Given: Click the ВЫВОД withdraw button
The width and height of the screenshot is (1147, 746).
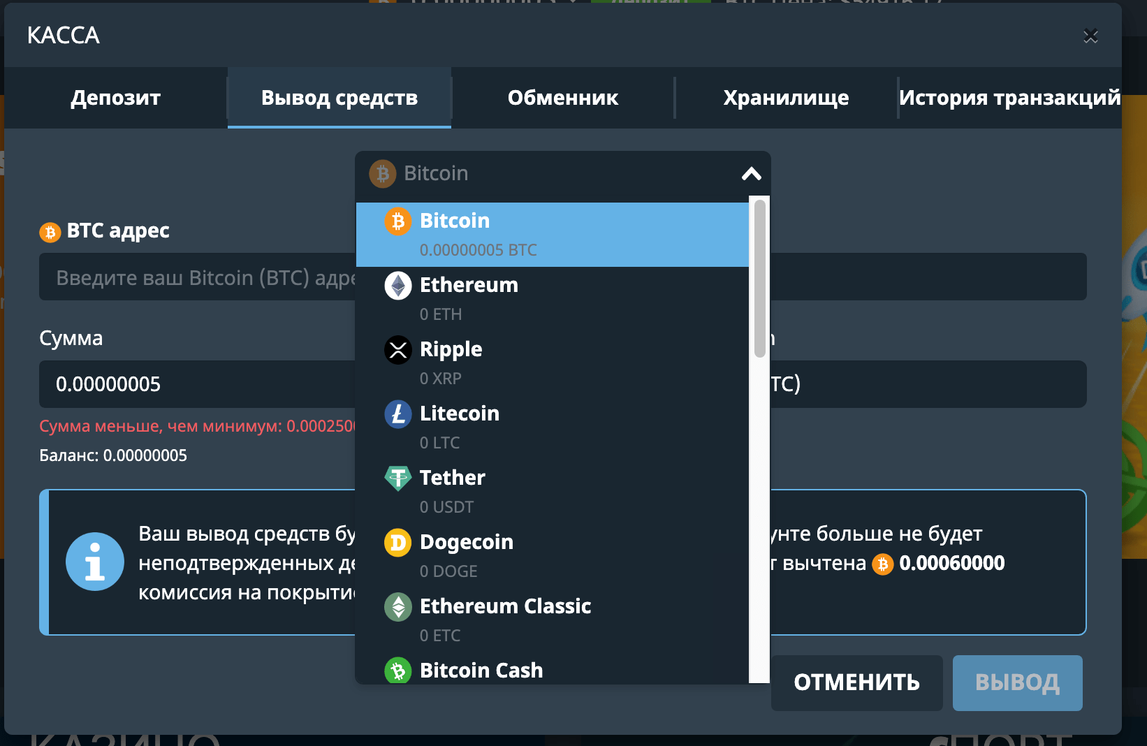Looking at the screenshot, I should (x=1018, y=682).
